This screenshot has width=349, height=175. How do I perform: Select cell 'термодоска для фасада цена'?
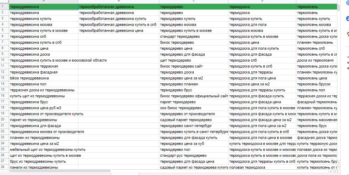click(262, 102)
